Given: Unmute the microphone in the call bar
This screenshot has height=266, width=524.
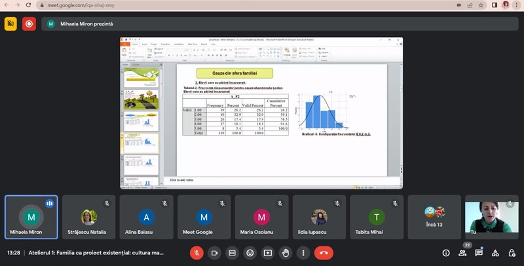Looking at the screenshot, I should pyautogui.click(x=196, y=252).
